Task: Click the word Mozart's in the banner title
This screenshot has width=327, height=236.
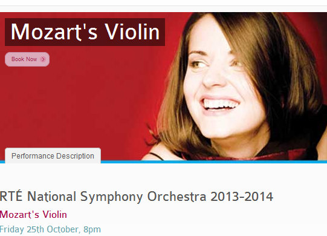Action: pyautogui.click(x=54, y=32)
